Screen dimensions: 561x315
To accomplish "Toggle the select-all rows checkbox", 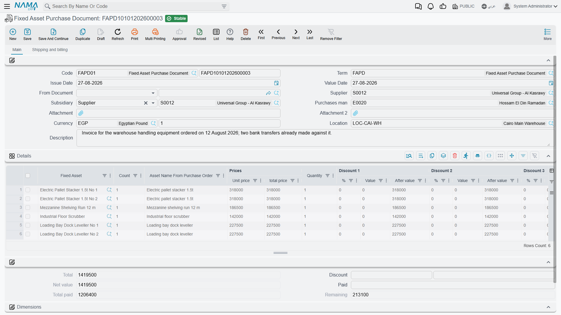I will pyautogui.click(x=28, y=176).
